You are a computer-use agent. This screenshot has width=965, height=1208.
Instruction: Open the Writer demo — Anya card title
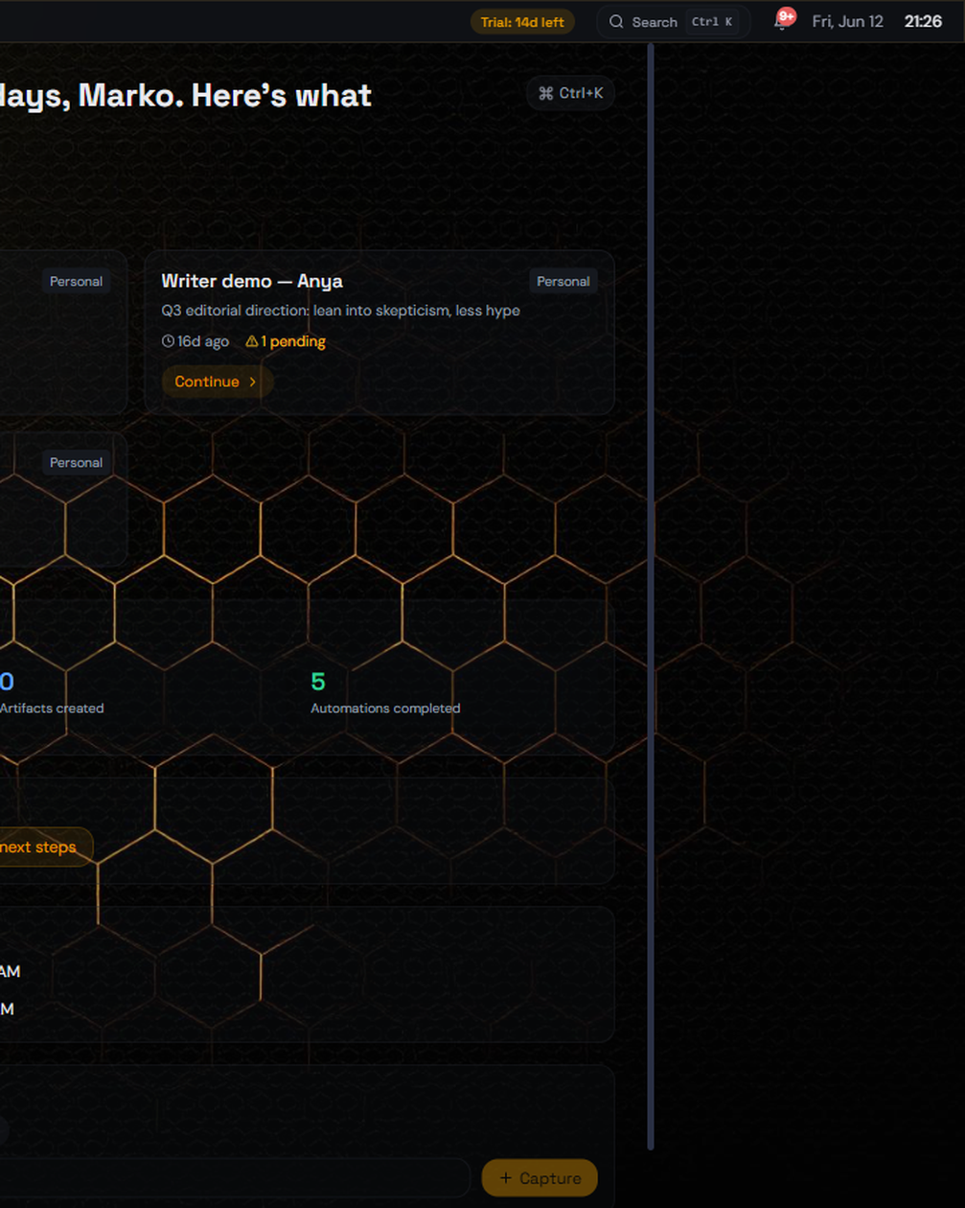click(x=252, y=281)
